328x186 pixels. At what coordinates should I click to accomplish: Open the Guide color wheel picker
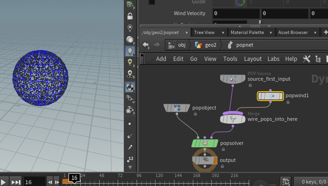(x=241, y=2)
